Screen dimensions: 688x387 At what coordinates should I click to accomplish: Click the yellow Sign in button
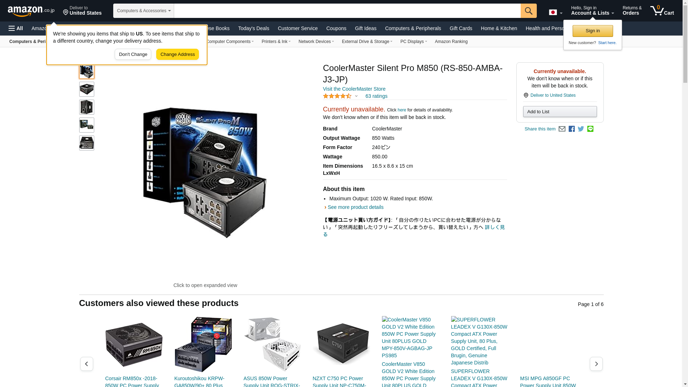(x=593, y=31)
